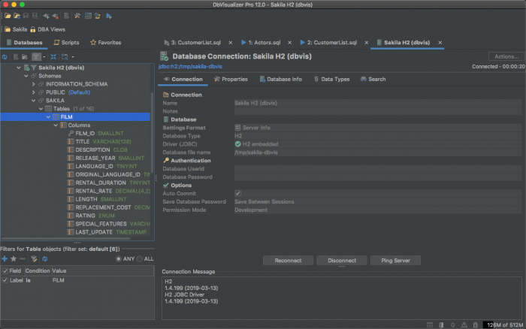Click the save floppy disk icon

[26, 16]
